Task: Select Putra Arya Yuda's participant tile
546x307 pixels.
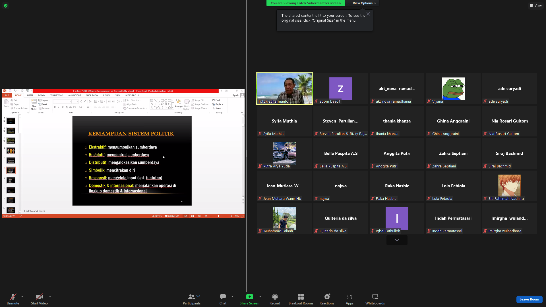Action: (284, 153)
